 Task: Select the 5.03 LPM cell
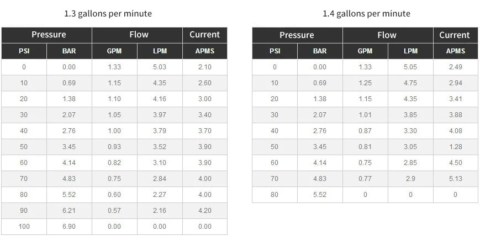point(160,67)
